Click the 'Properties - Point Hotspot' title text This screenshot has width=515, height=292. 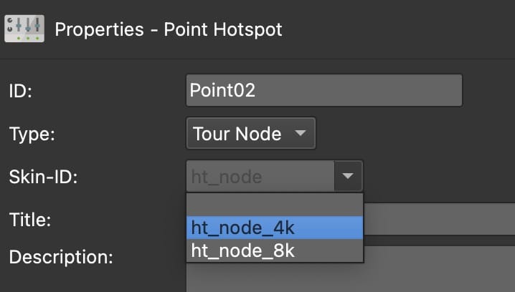pyautogui.click(x=169, y=29)
